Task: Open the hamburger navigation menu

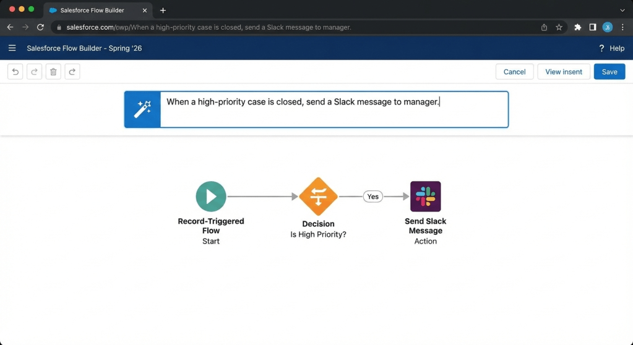Action: [12, 48]
